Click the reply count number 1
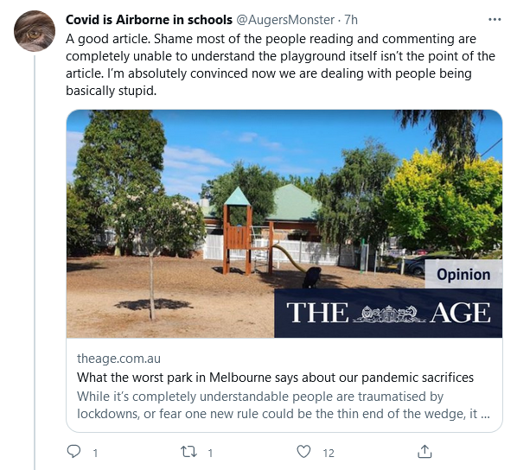Image resolution: width=517 pixels, height=470 pixels. (x=95, y=454)
